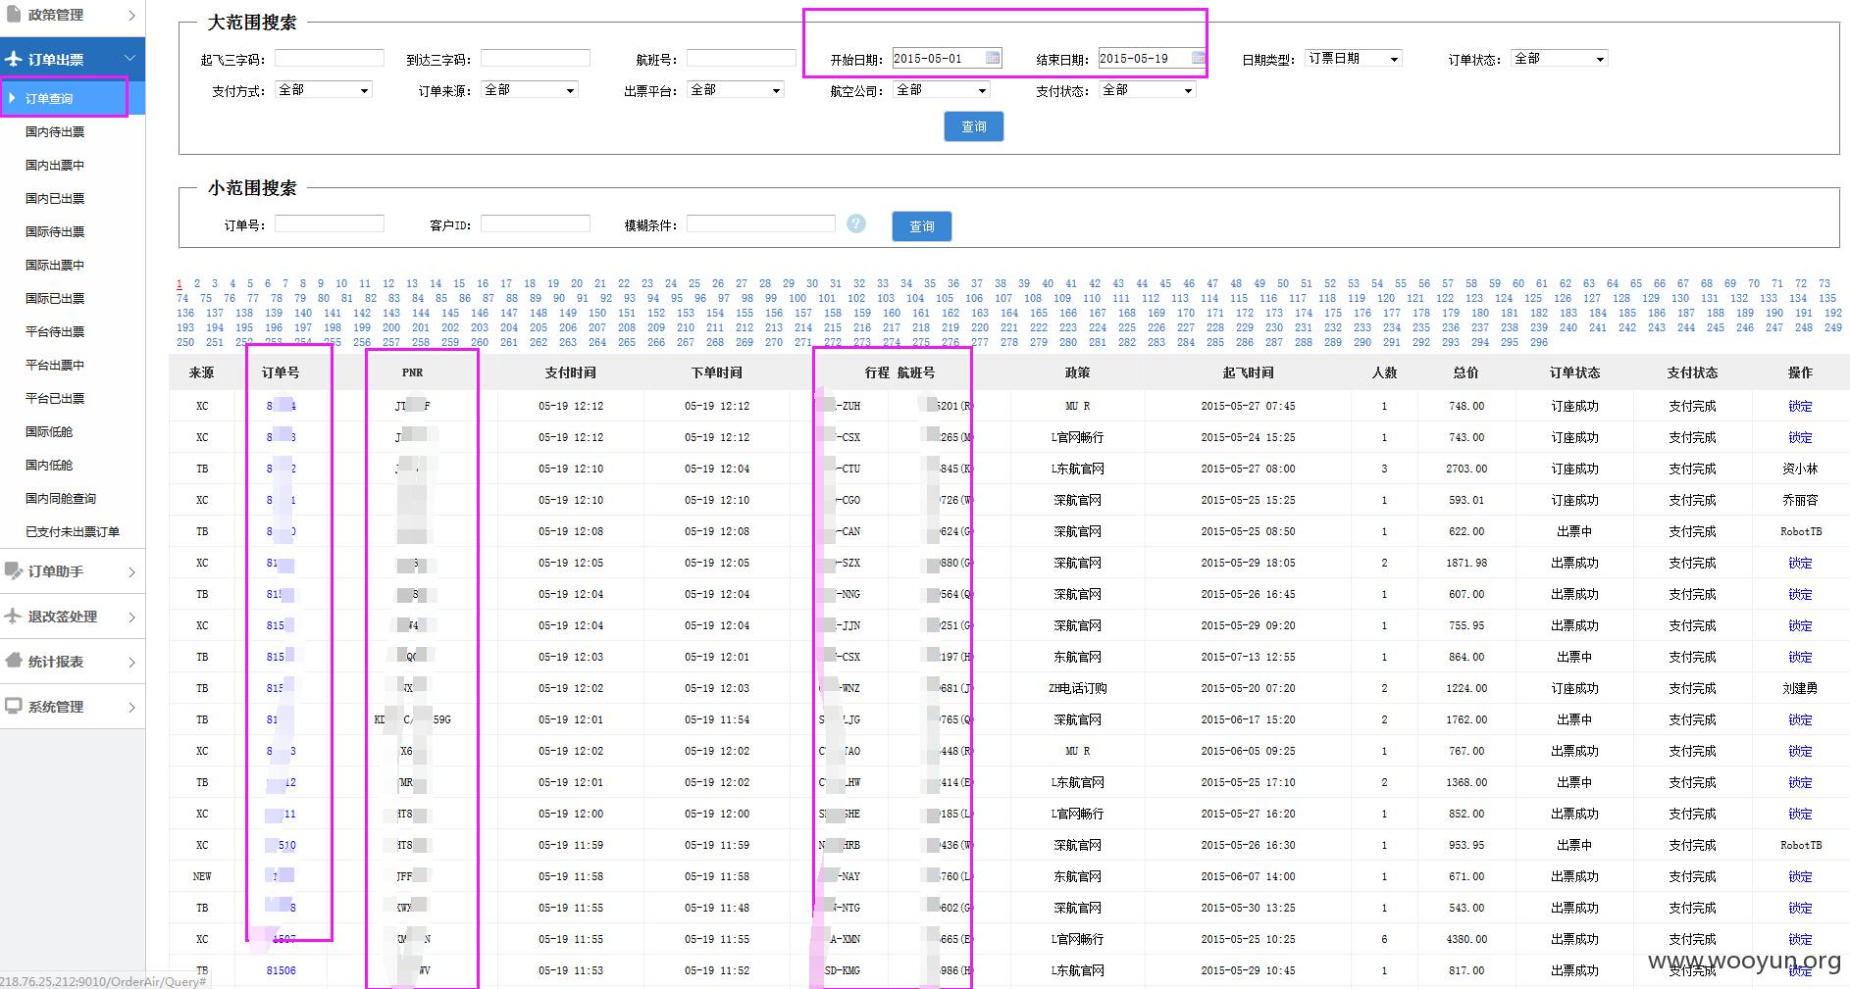The image size is (1850, 989).
Task: Open the 订单来源 dropdown
Action: [x=530, y=90]
